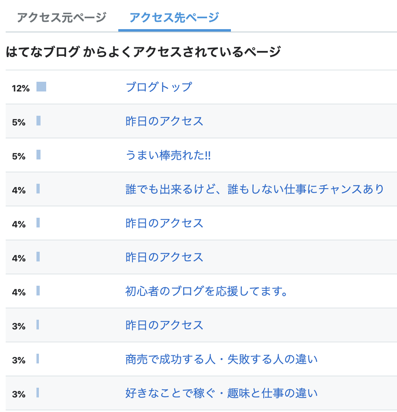Click the bar beside 誰でも出来るけど row
Viewport: 397px width, 412px height.
pos(38,189)
